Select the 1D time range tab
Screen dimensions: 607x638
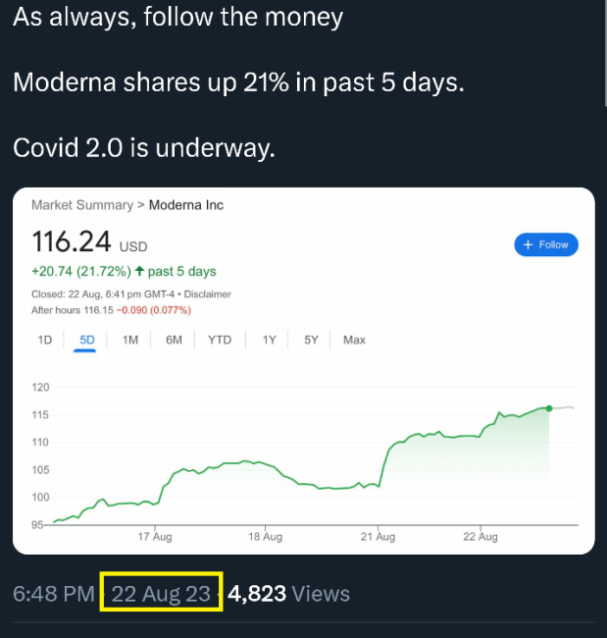coord(44,340)
